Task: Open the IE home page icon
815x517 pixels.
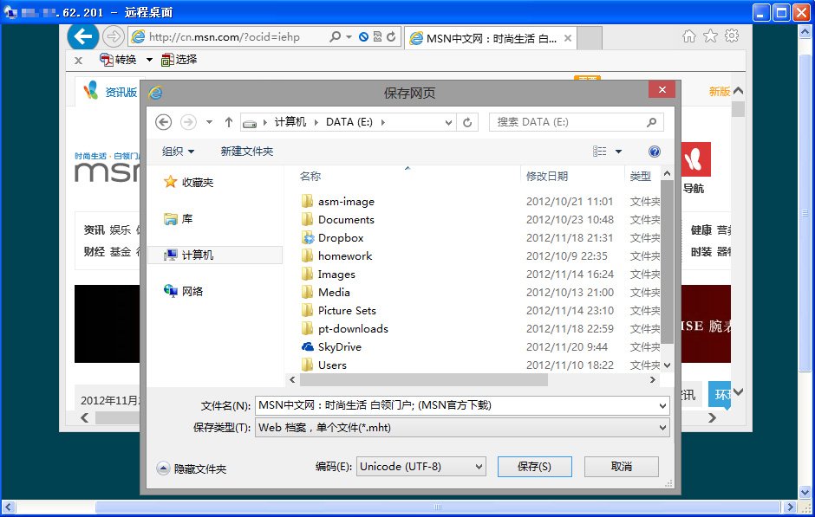Action: (x=689, y=36)
